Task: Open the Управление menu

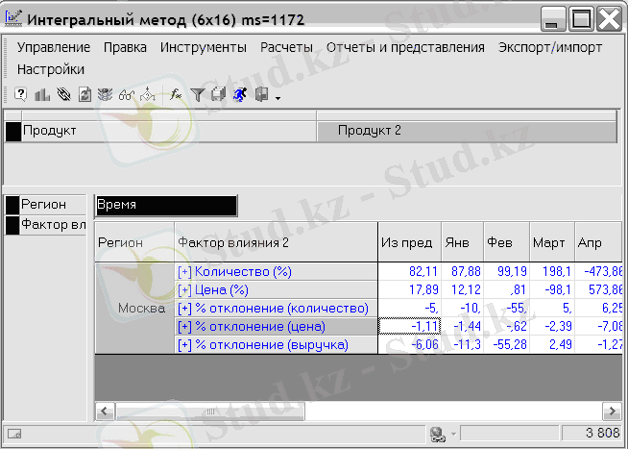Action: coord(54,47)
